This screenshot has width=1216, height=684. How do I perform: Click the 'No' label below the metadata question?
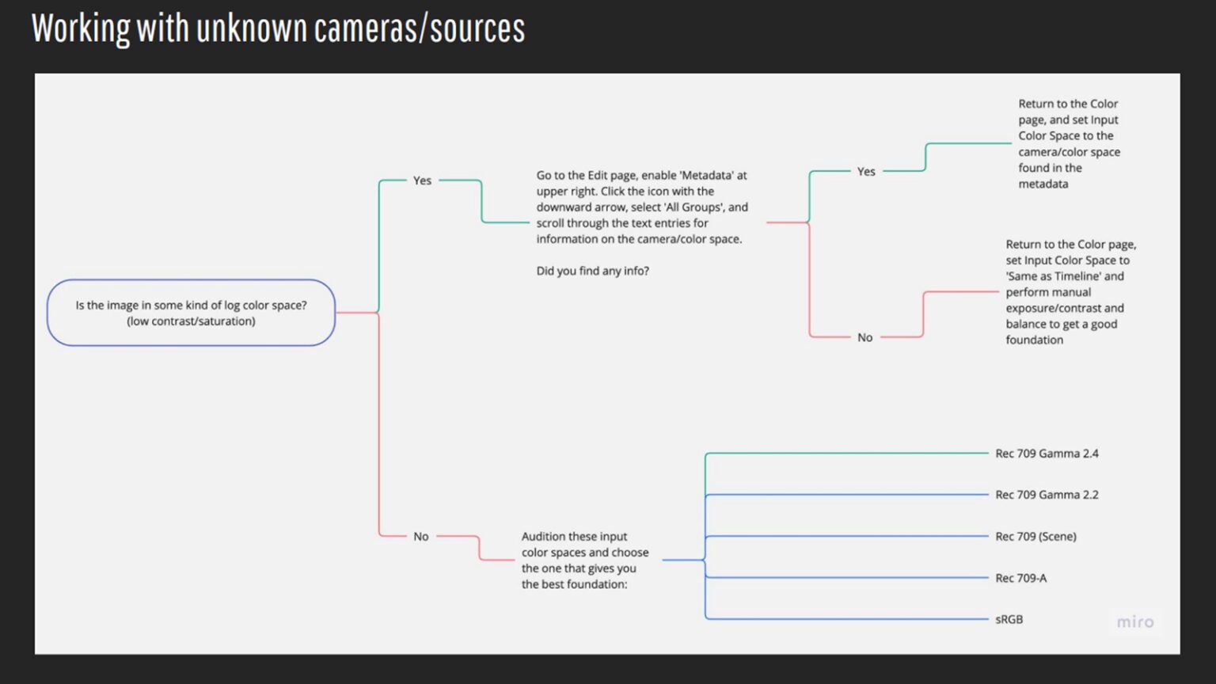coord(864,337)
